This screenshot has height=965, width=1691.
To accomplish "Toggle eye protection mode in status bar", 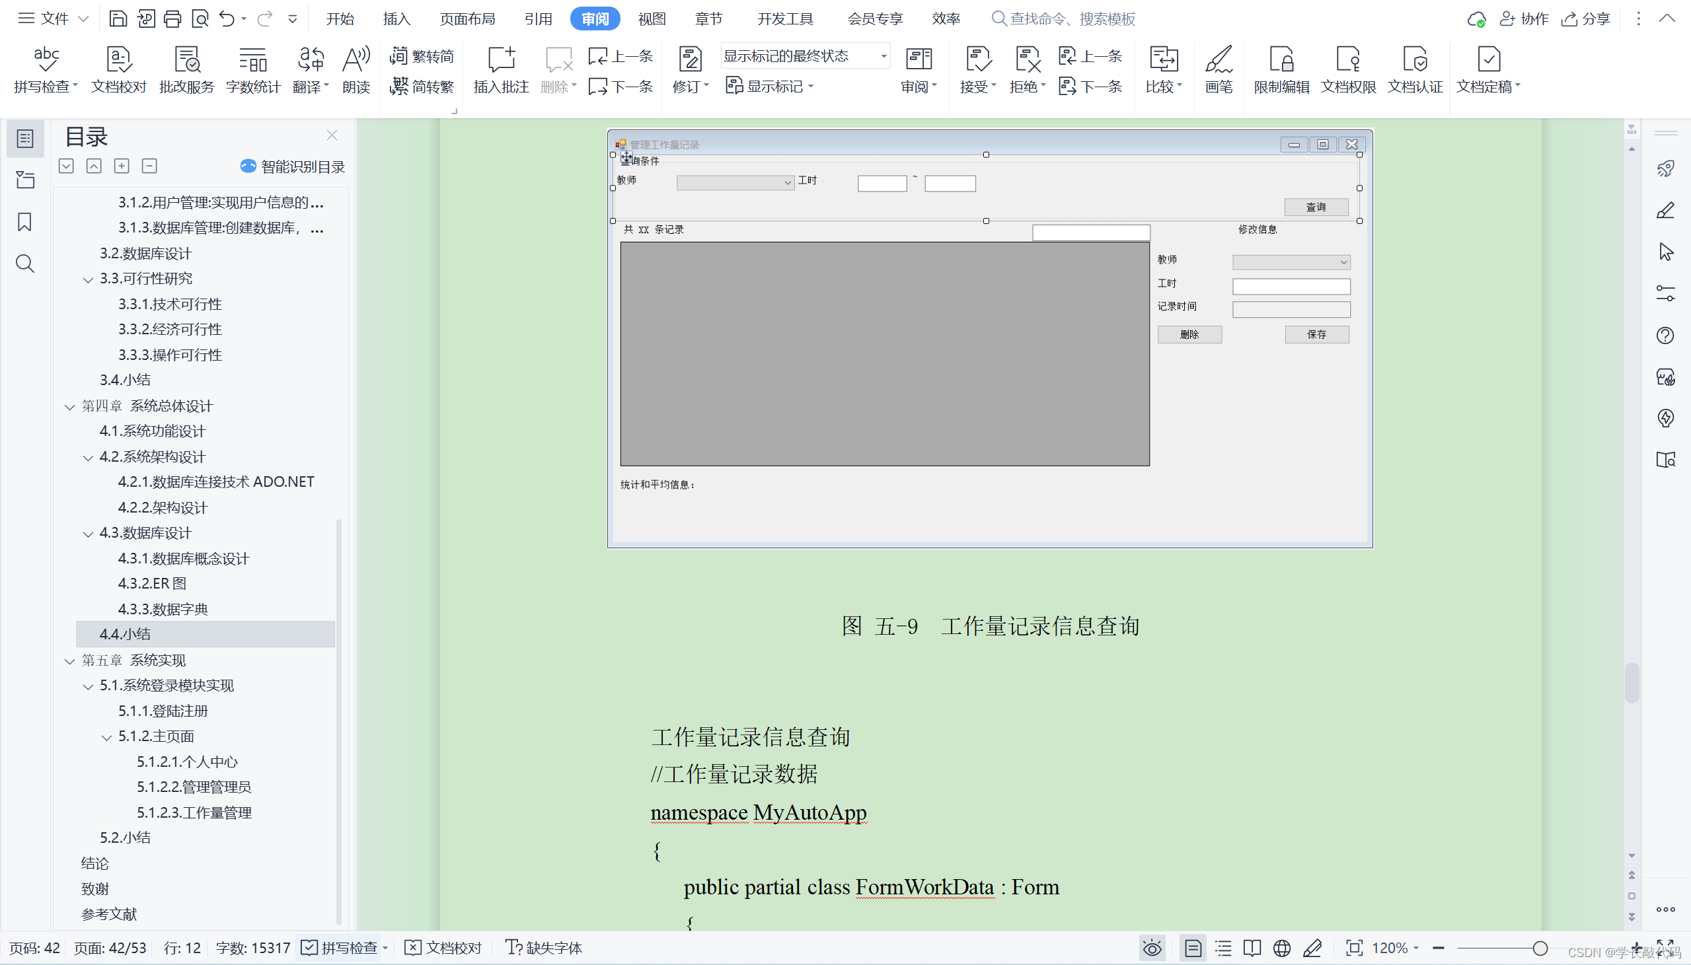I will [1152, 948].
